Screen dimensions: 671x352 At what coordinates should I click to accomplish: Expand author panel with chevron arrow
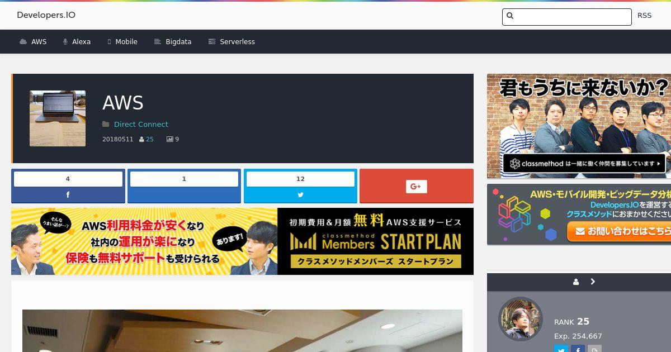click(x=593, y=282)
